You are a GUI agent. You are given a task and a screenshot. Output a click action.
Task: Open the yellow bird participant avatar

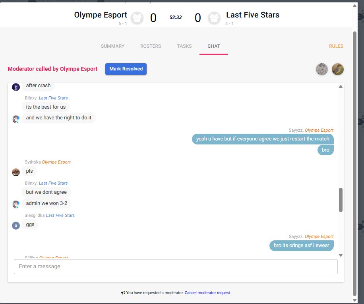pyautogui.click(x=337, y=69)
